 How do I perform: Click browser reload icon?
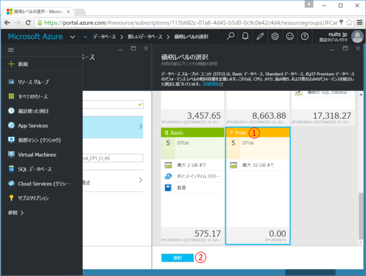pos(28,22)
